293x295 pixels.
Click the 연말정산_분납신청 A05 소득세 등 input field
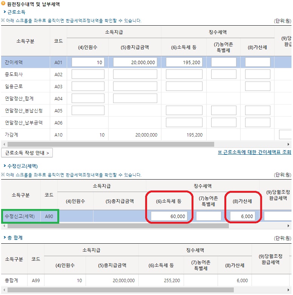pos(184,111)
